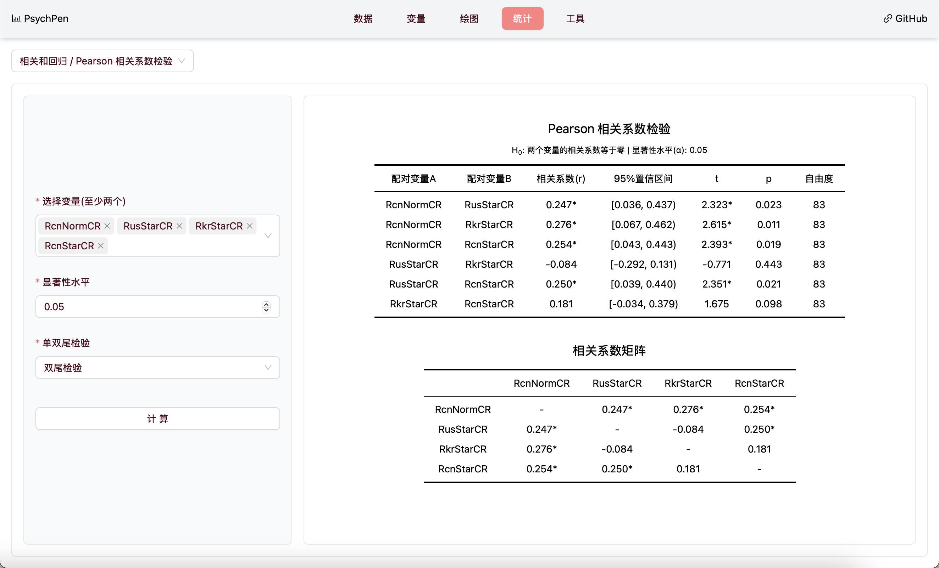Open the 工具 tab
Viewport: 939px width, 568px height.
point(576,18)
